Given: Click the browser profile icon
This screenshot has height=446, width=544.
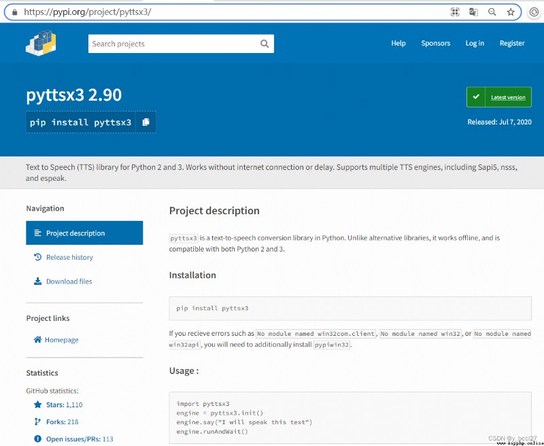Looking at the screenshot, I should pyautogui.click(x=534, y=12).
